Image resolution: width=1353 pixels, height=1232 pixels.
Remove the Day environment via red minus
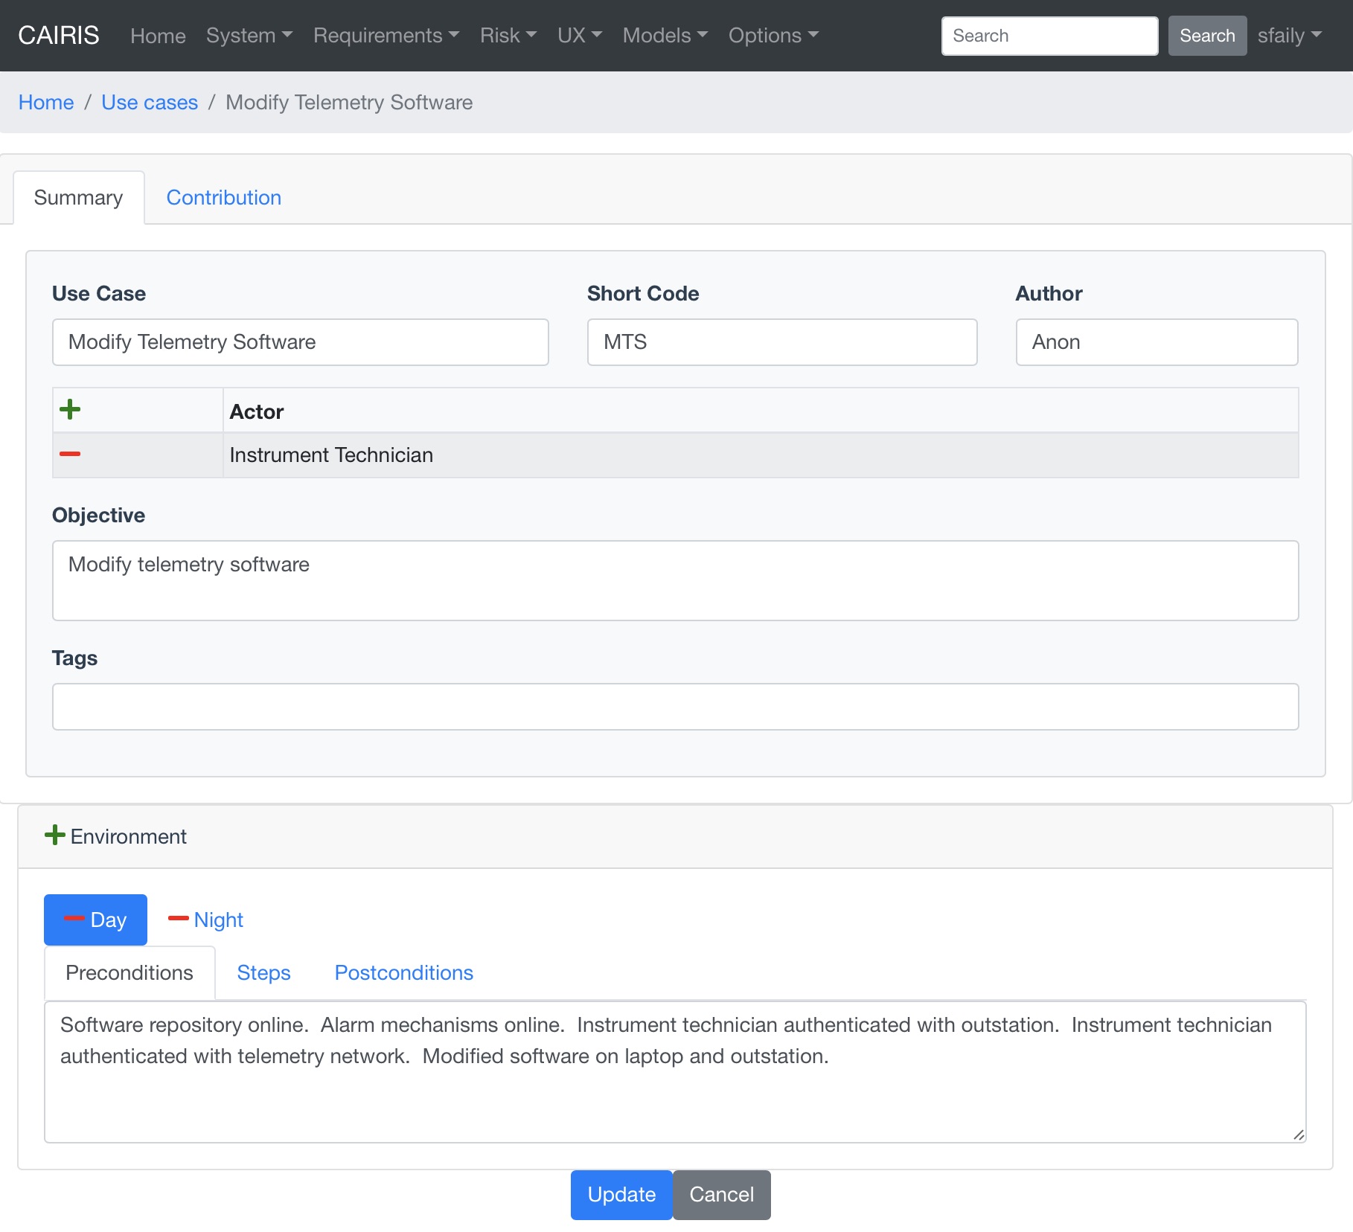(x=74, y=919)
